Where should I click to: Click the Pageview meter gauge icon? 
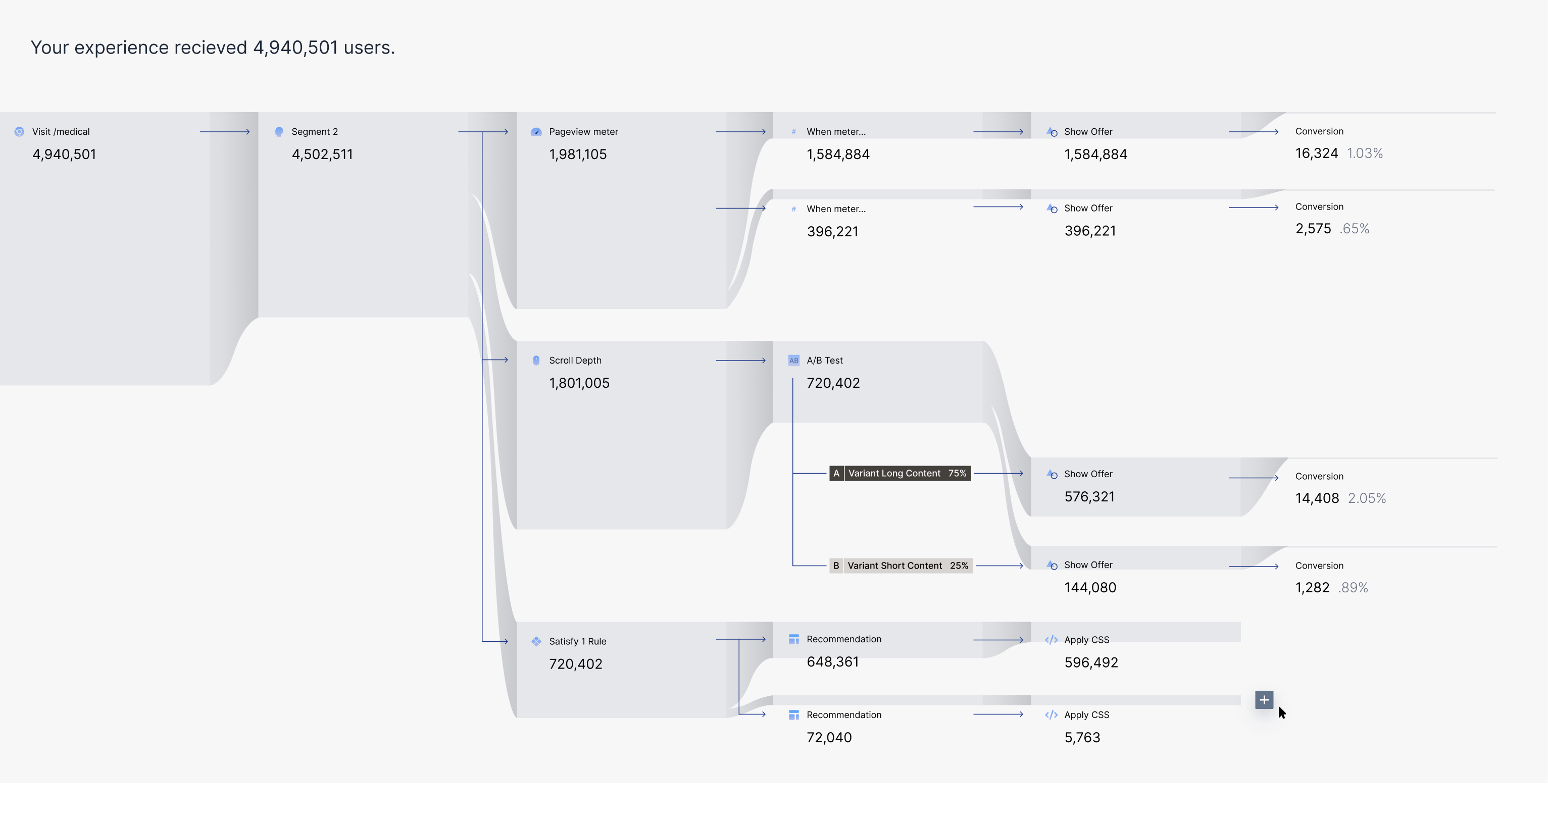[x=536, y=132]
